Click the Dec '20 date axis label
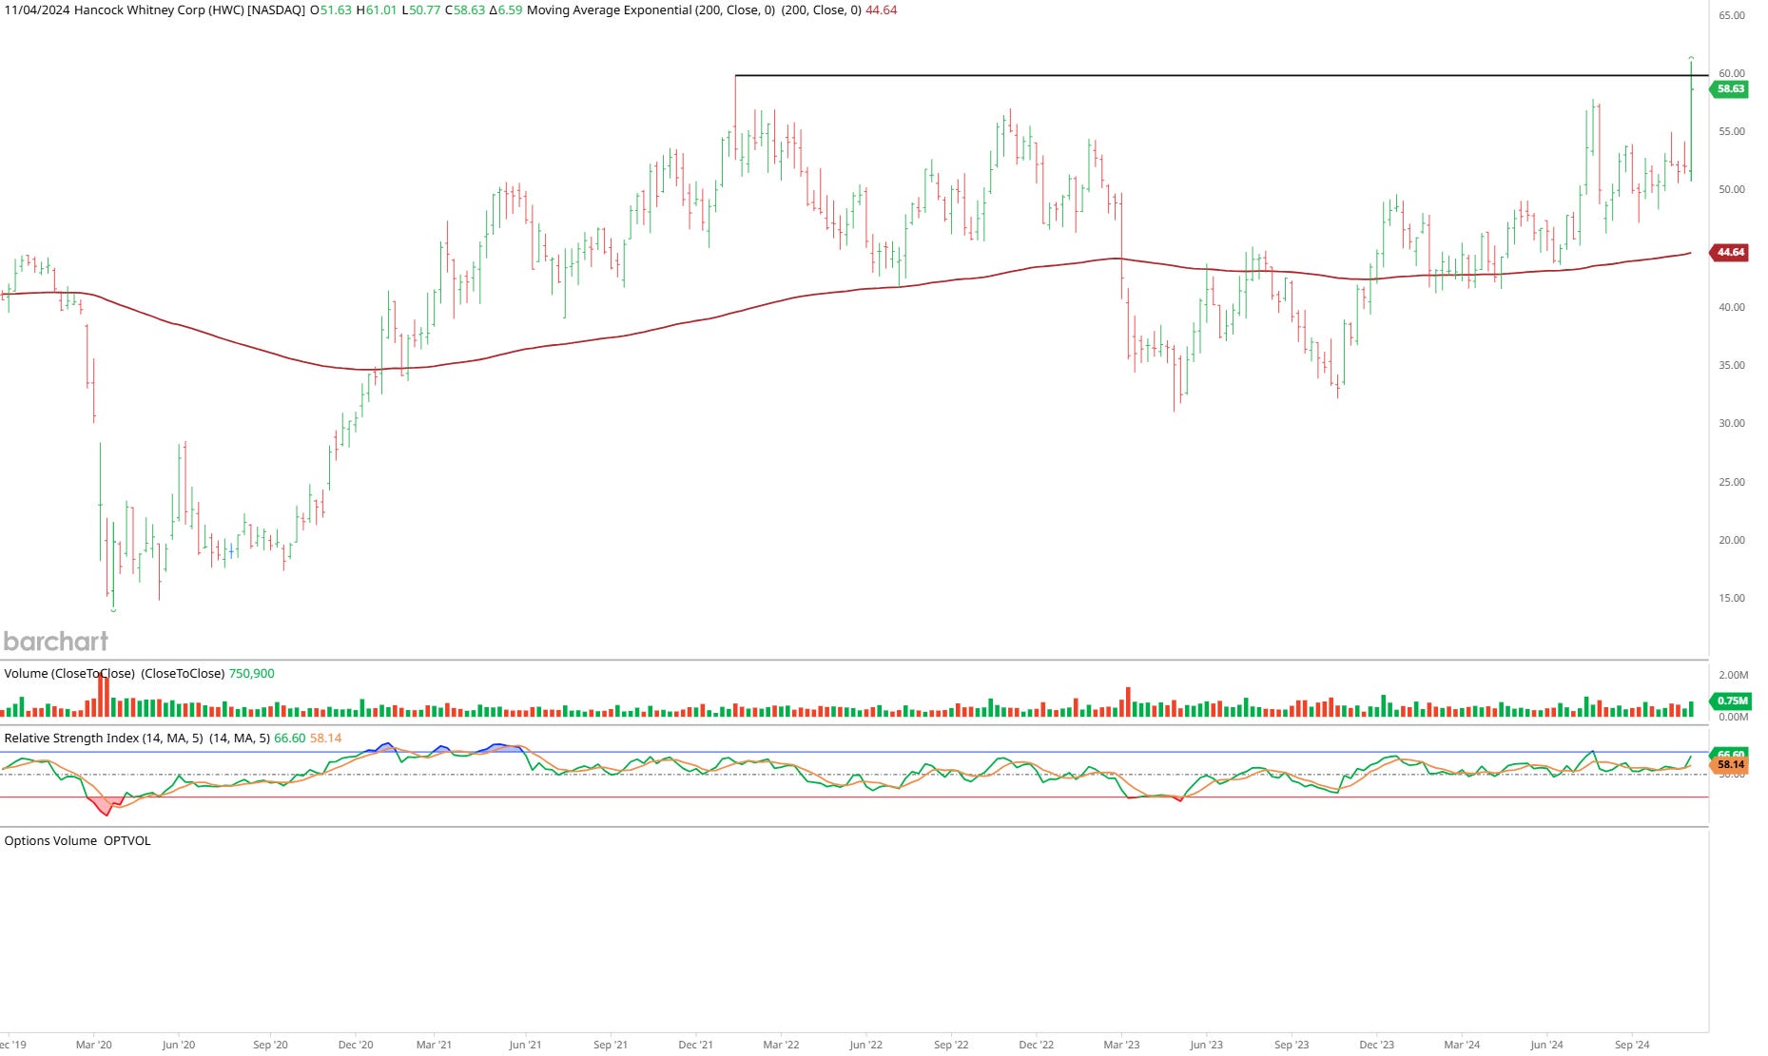Viewport: 1768px width, 1056px height. (356, 1045)
